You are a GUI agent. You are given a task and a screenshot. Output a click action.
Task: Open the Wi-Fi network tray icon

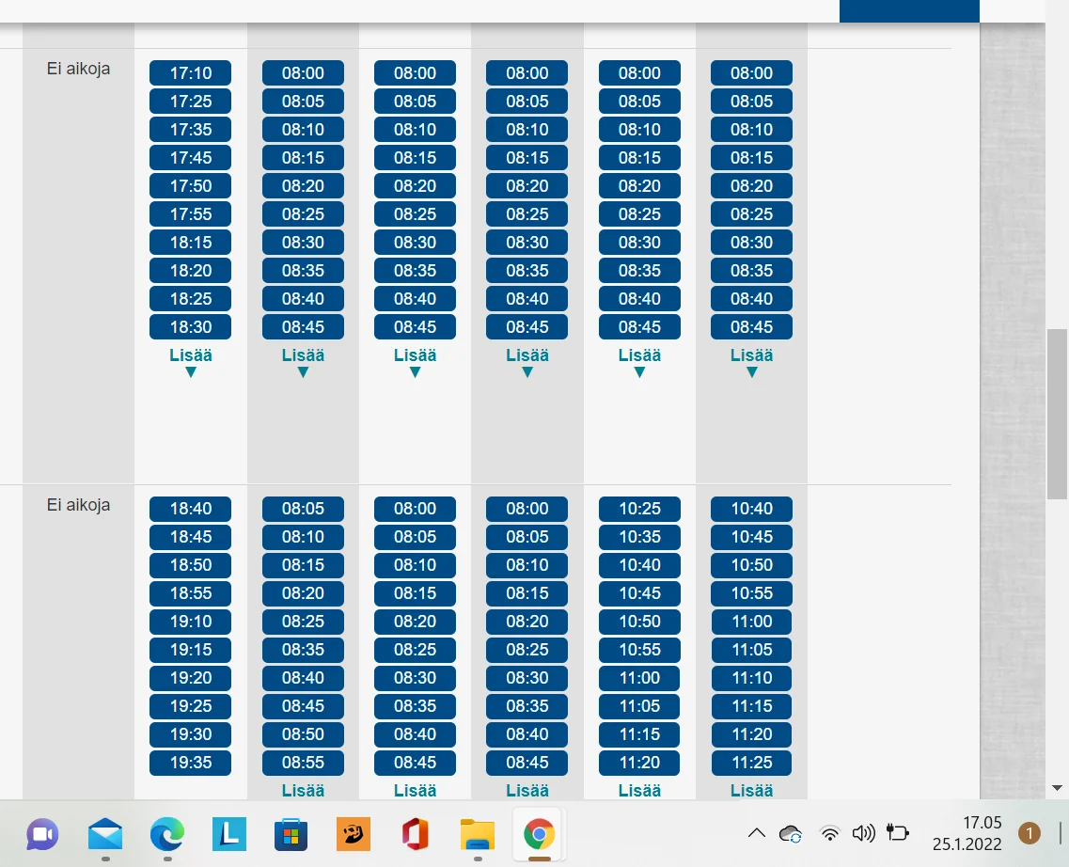(x=829, y=833)
